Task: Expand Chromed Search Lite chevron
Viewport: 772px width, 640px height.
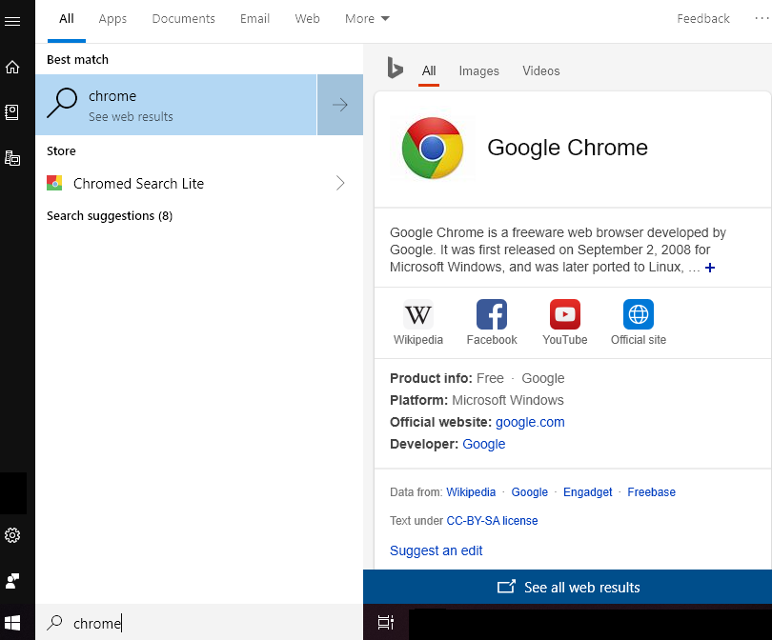Action: [x=340, y=183]
